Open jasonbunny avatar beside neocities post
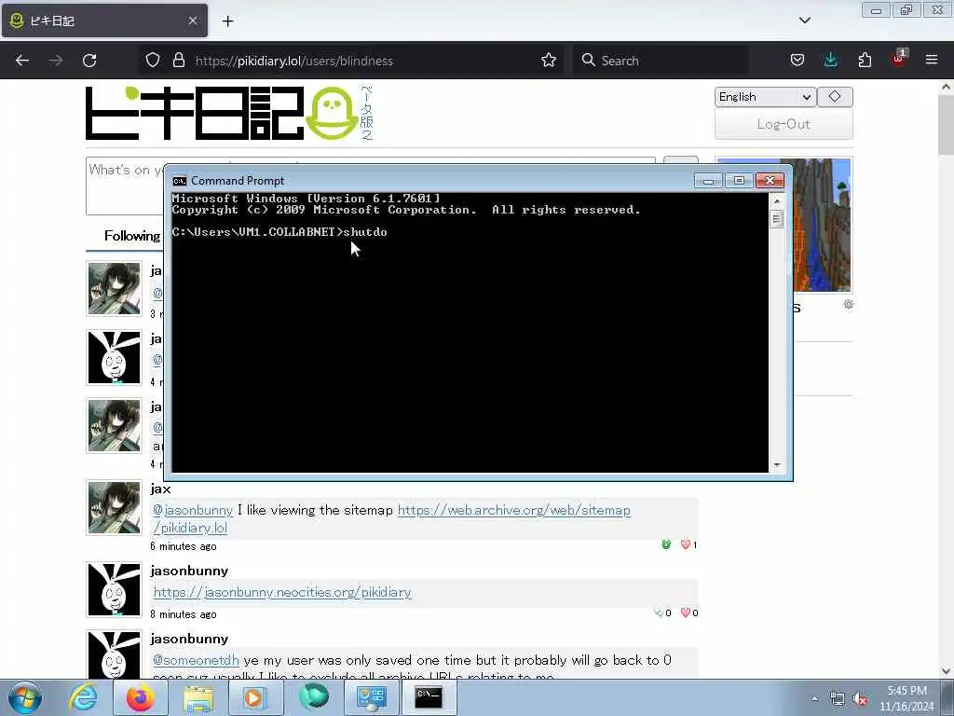Screen dimensions: 954x716 (114, 589)
